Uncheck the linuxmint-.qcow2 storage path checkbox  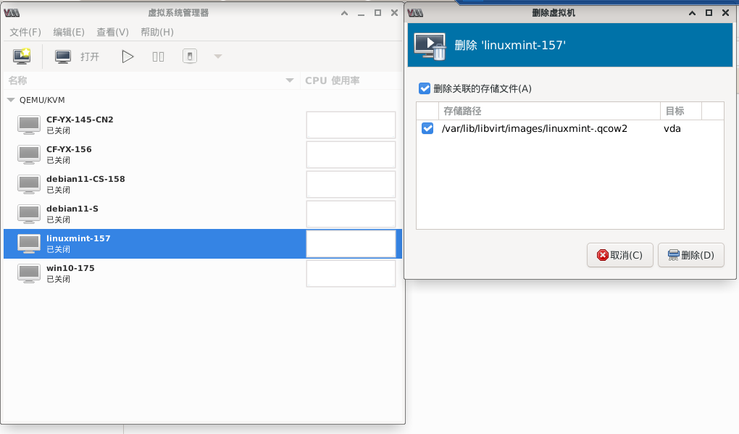(427, 129)
